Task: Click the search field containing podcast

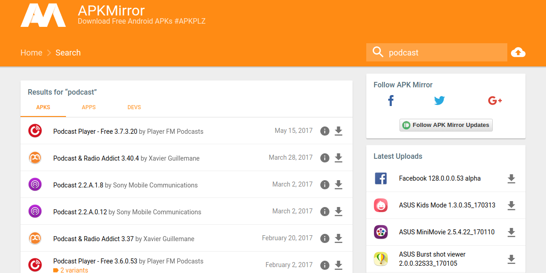Action: point(437,52)
